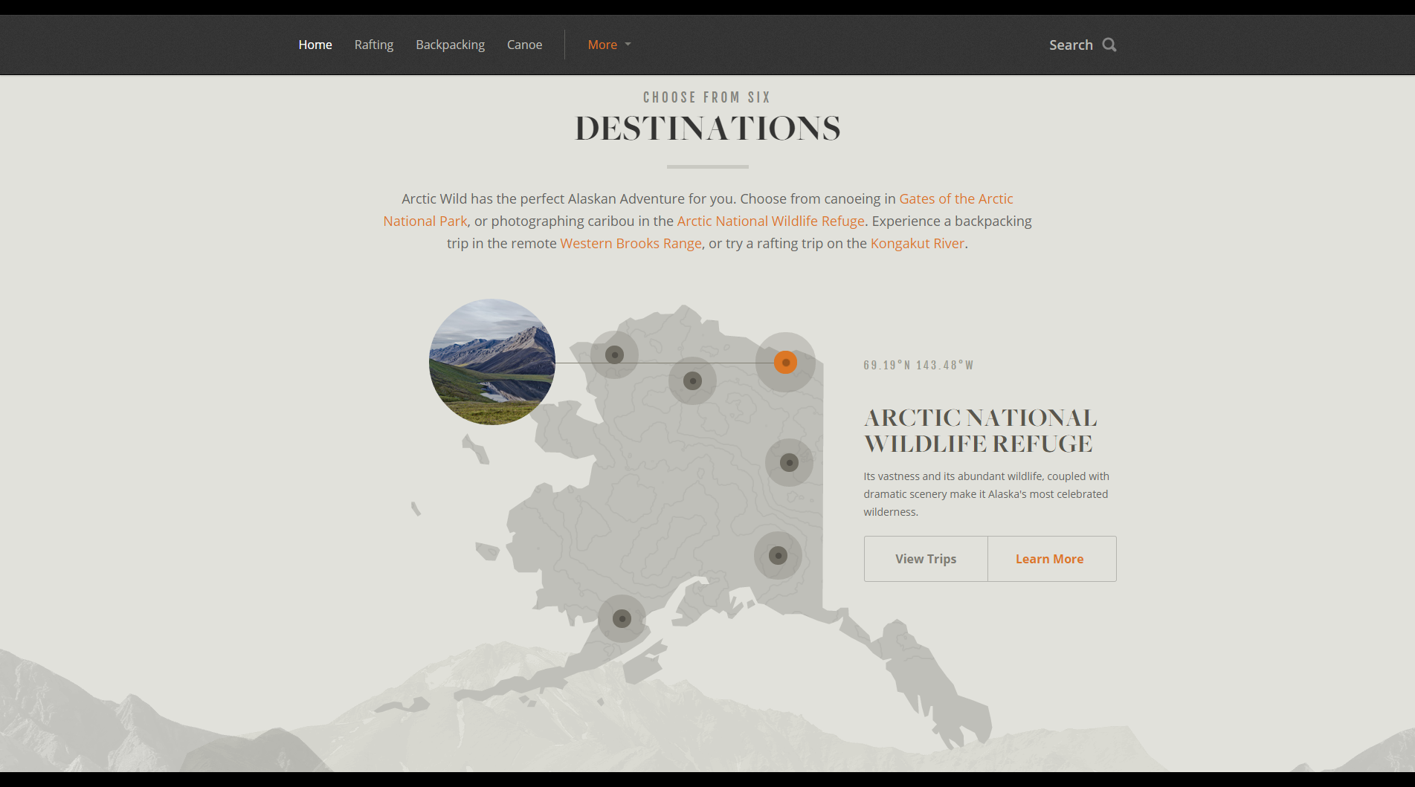The height and width of the screenshot is (787, 1415).
Task: Open the Rafting navigation menu item
Action: (x=374, y=45)
